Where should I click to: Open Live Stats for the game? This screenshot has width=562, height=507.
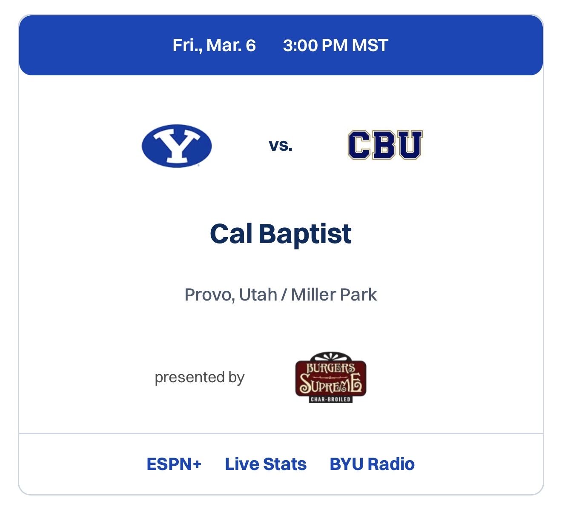(265, 464)
